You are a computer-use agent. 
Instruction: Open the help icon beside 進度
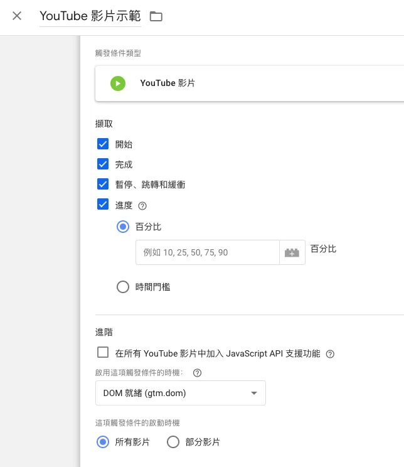tap(142, 206)
